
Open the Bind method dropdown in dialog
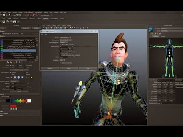pyautogui.click(x=66, y=40)
